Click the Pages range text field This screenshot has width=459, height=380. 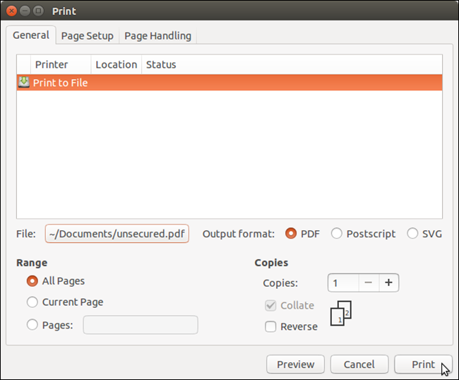point(141,325)
